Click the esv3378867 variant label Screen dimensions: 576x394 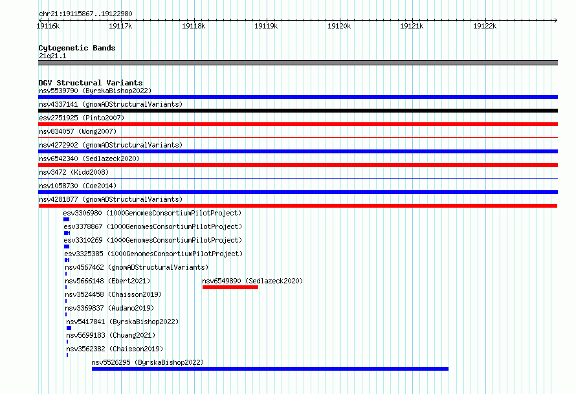(153, 226)
